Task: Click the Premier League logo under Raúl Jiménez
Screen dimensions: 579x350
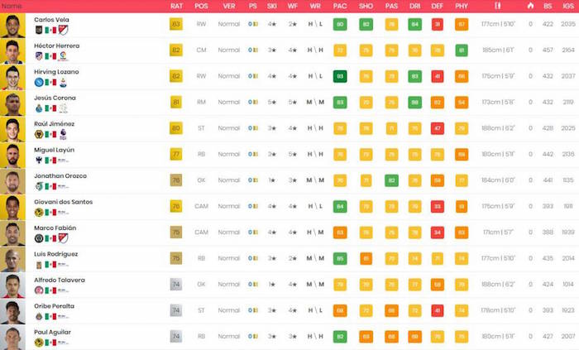Action: pos(63,134)
